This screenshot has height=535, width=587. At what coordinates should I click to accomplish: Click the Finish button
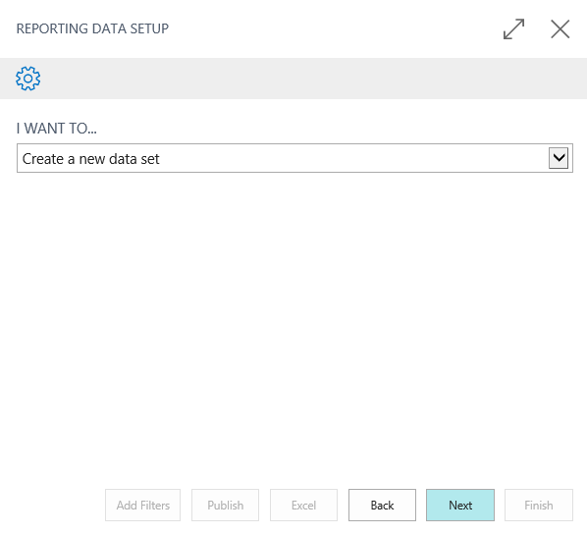[x=539, y=505]
